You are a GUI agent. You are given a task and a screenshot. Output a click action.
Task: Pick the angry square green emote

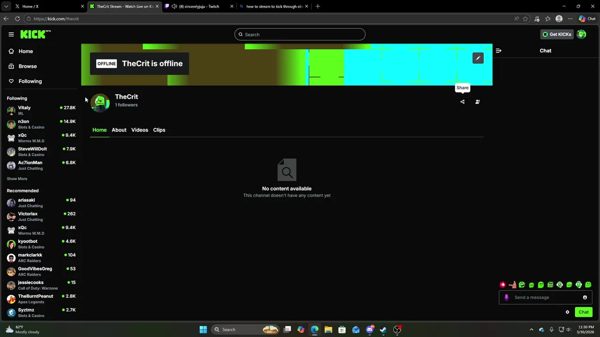click(550, 285)
